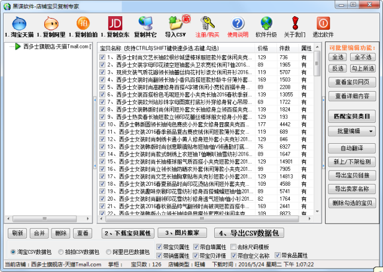Click the 全选 button
383x272 pixels.
338,58
